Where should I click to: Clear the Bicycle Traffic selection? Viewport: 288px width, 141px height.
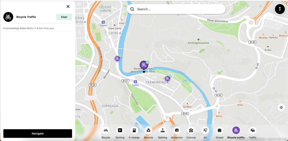point(64,17)
